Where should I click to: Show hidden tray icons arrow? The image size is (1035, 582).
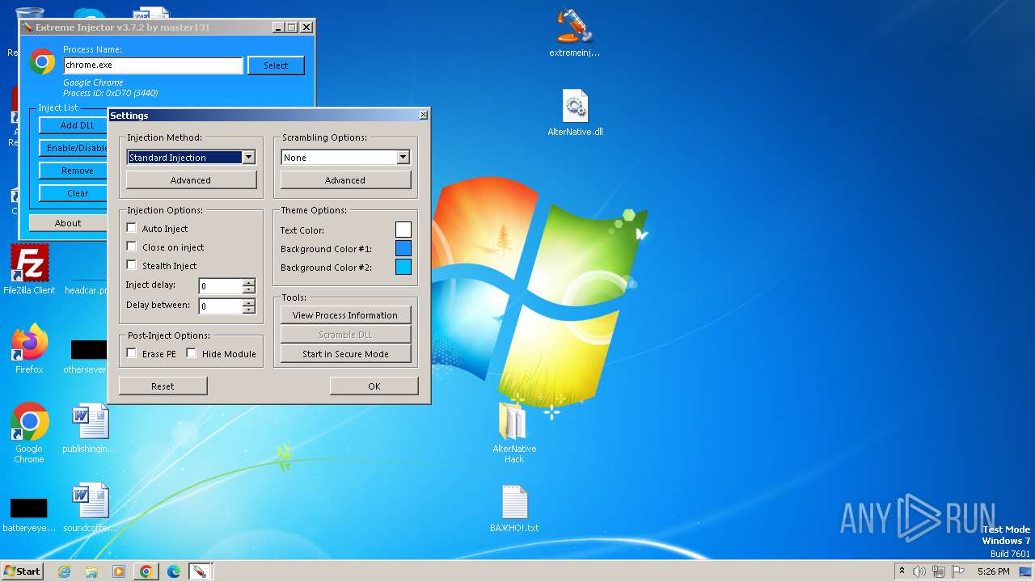pos(902,571)
